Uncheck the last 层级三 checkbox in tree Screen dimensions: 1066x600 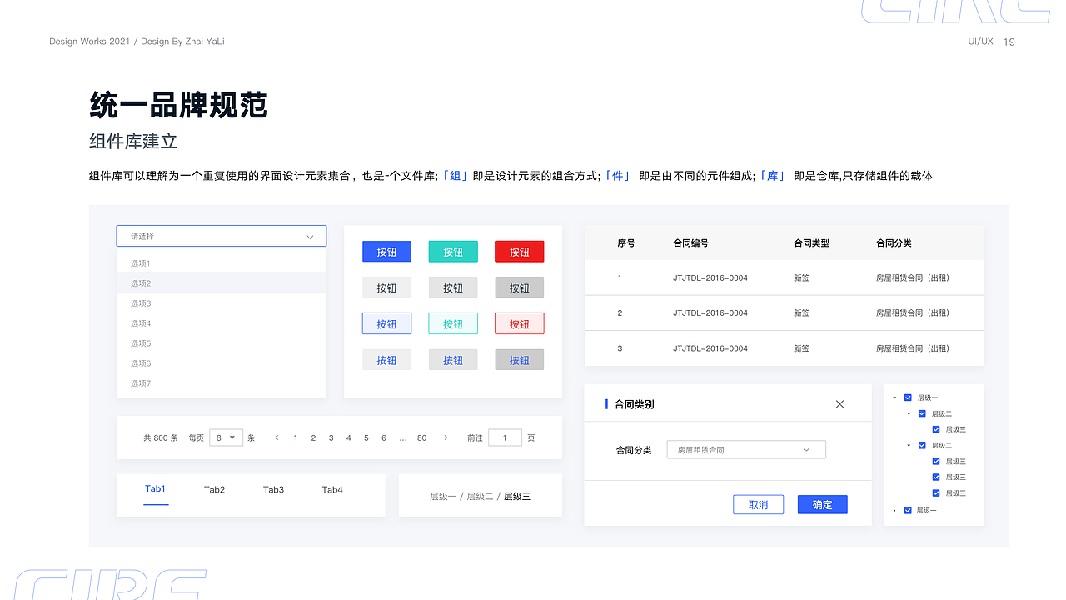point(936,492)
